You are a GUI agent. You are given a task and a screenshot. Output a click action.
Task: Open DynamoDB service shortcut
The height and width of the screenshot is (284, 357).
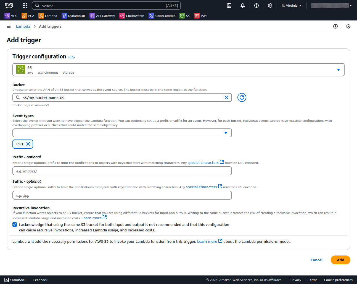tap(73, 16)
